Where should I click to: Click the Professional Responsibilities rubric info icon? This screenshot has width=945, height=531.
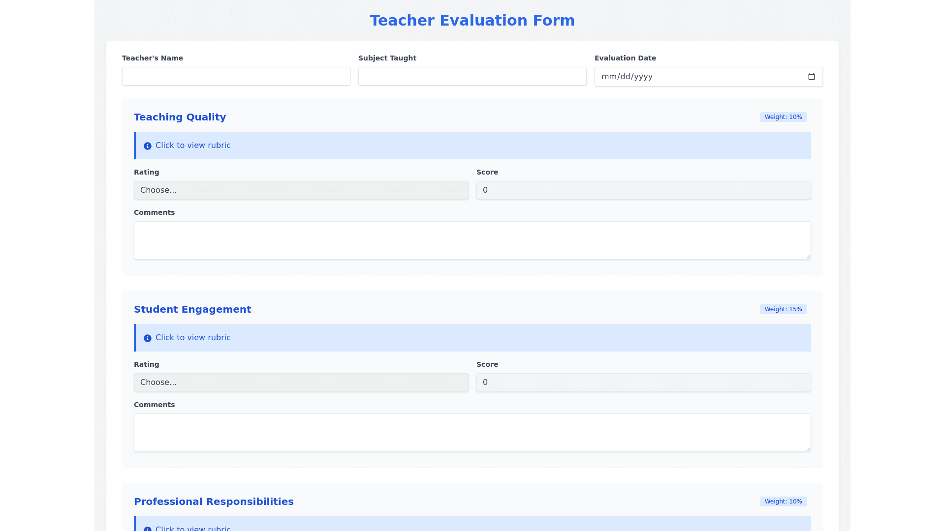tap(148, 529)
